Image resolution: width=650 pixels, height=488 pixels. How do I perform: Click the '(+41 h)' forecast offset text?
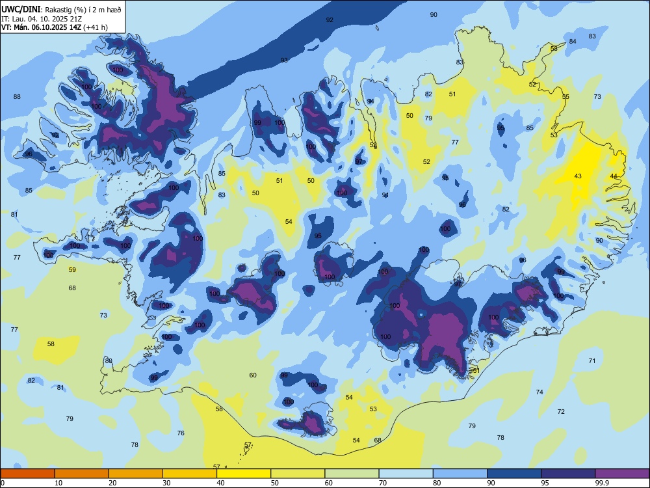[96, 27]
